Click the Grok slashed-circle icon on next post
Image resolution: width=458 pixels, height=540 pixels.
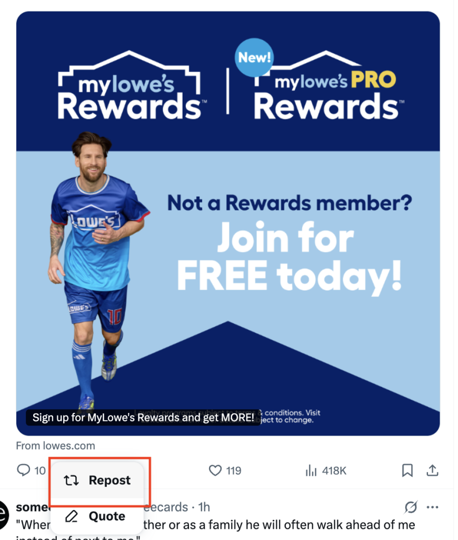point(411,507)
